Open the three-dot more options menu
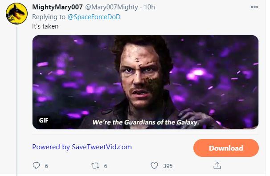 pos(254,7)
